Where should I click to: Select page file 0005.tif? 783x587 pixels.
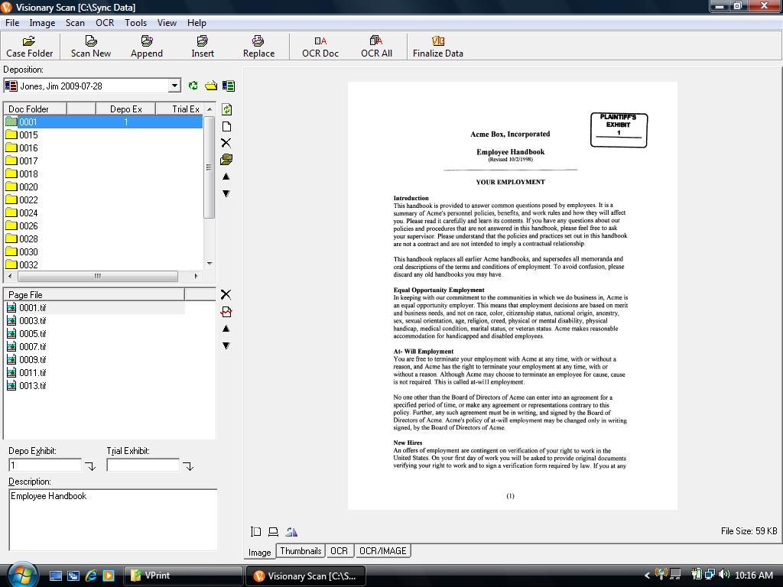click(x=95, y=333)
